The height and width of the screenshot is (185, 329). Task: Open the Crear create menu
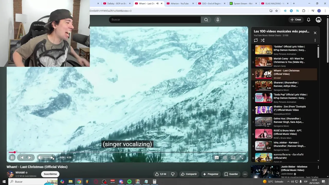(296, 20)
